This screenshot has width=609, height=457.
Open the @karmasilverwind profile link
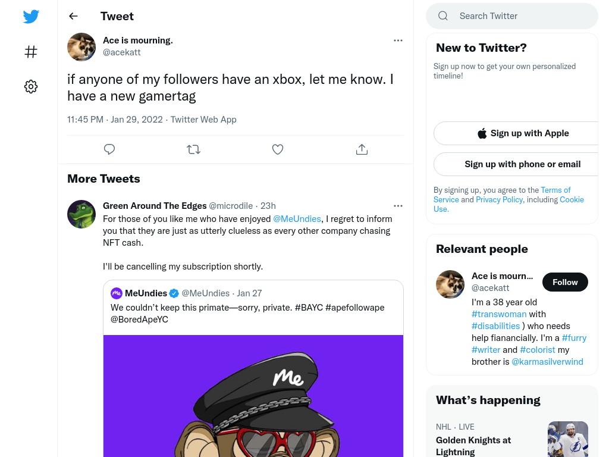pos(547,362)
